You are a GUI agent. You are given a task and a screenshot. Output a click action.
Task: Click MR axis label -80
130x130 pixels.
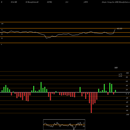pyautogui.click(x=127, y=110)
